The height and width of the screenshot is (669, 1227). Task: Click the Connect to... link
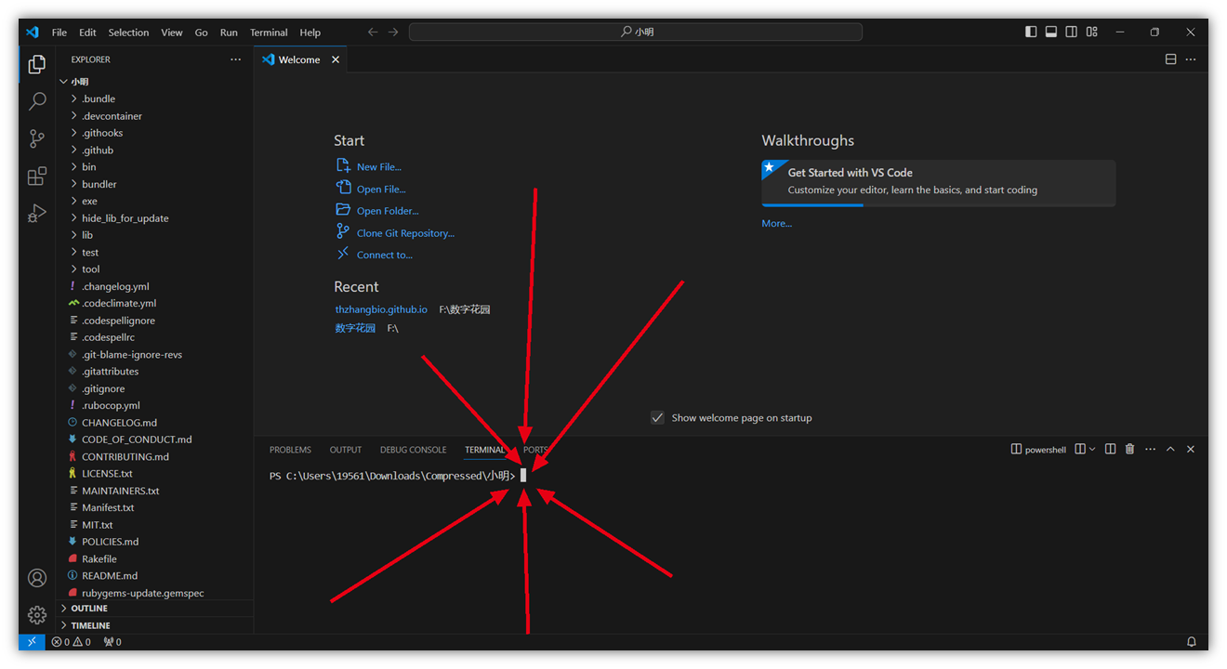pos(385,255)
